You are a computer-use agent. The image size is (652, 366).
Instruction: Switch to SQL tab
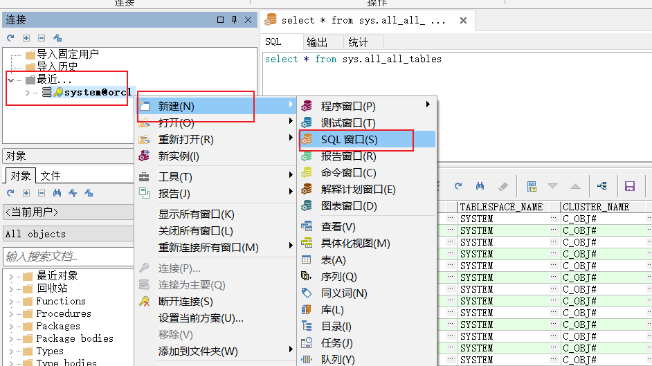(x=282, y=42)
